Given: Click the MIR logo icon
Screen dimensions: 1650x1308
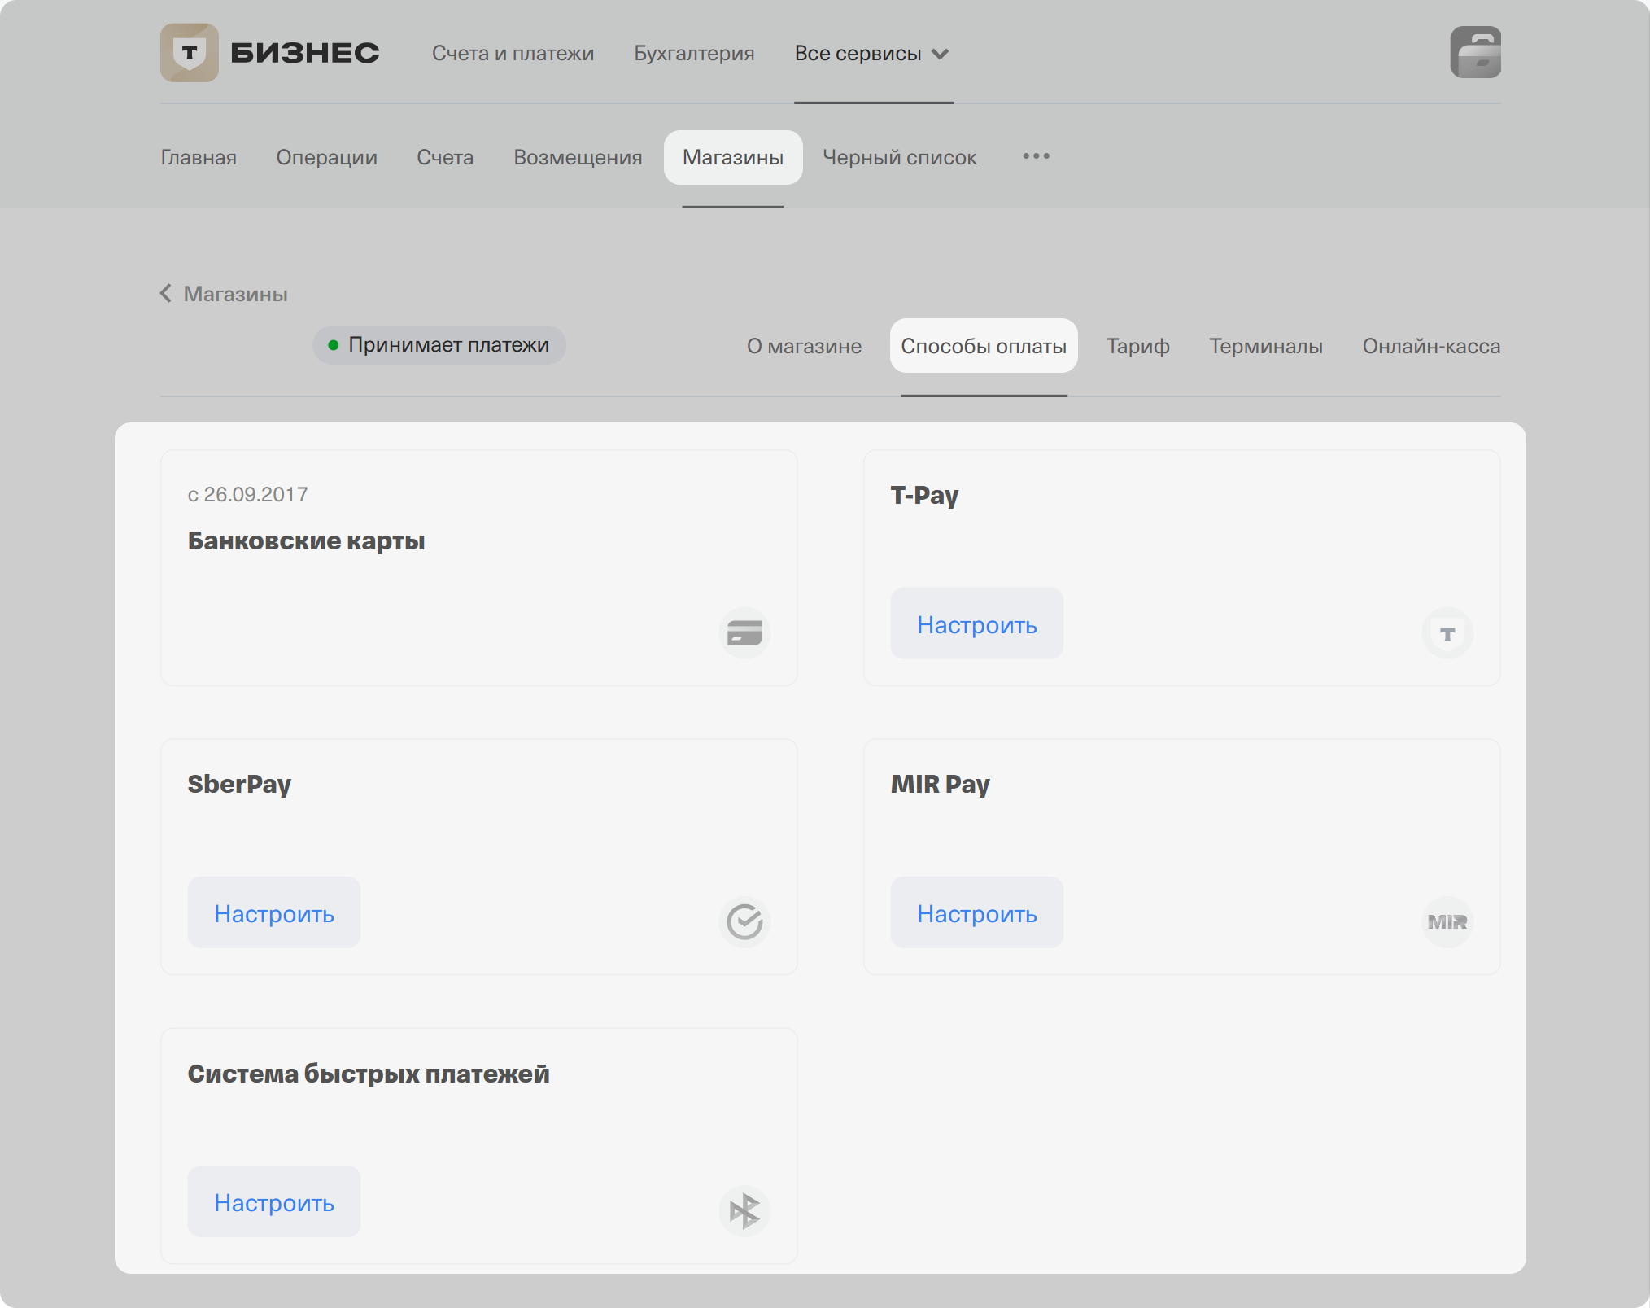Looking at the screenshot, I should pos(1447,921).
